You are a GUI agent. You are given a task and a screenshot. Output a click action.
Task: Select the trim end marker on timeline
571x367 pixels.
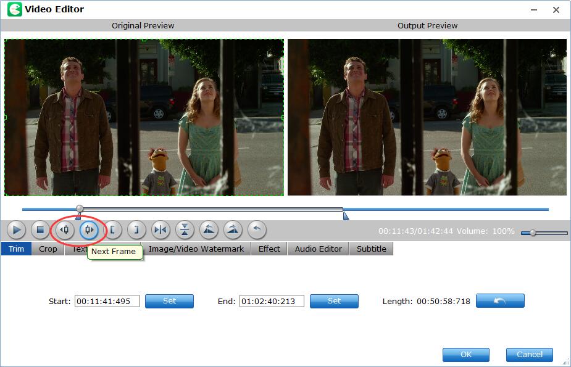click(346, 216)
